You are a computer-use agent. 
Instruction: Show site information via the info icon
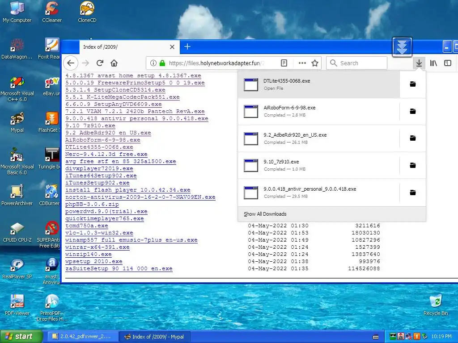tap(153, 63)
